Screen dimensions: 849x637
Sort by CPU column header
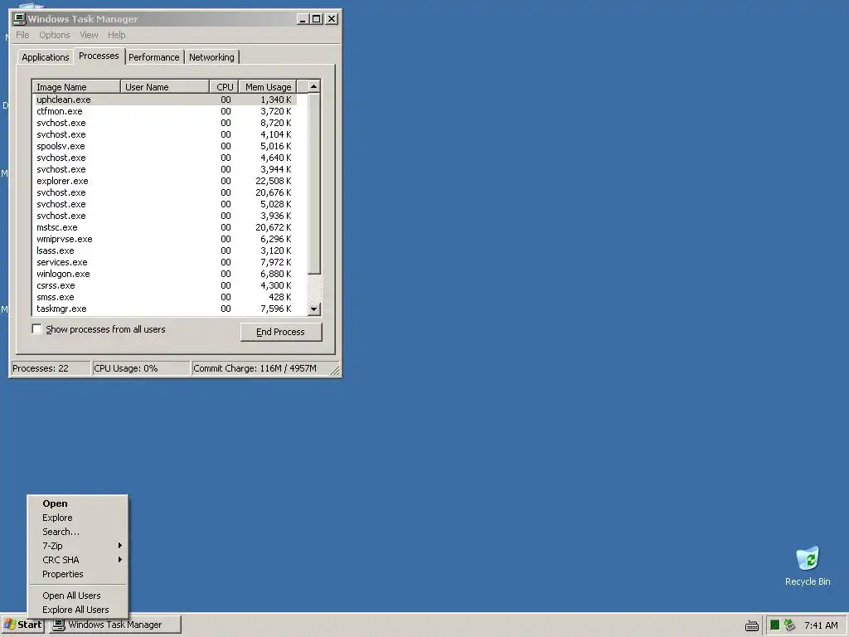tap(224, 87)
